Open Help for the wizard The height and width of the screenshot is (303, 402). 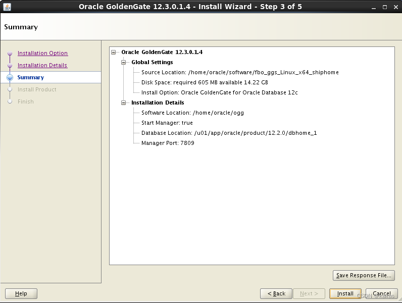(x=21, y=293)
